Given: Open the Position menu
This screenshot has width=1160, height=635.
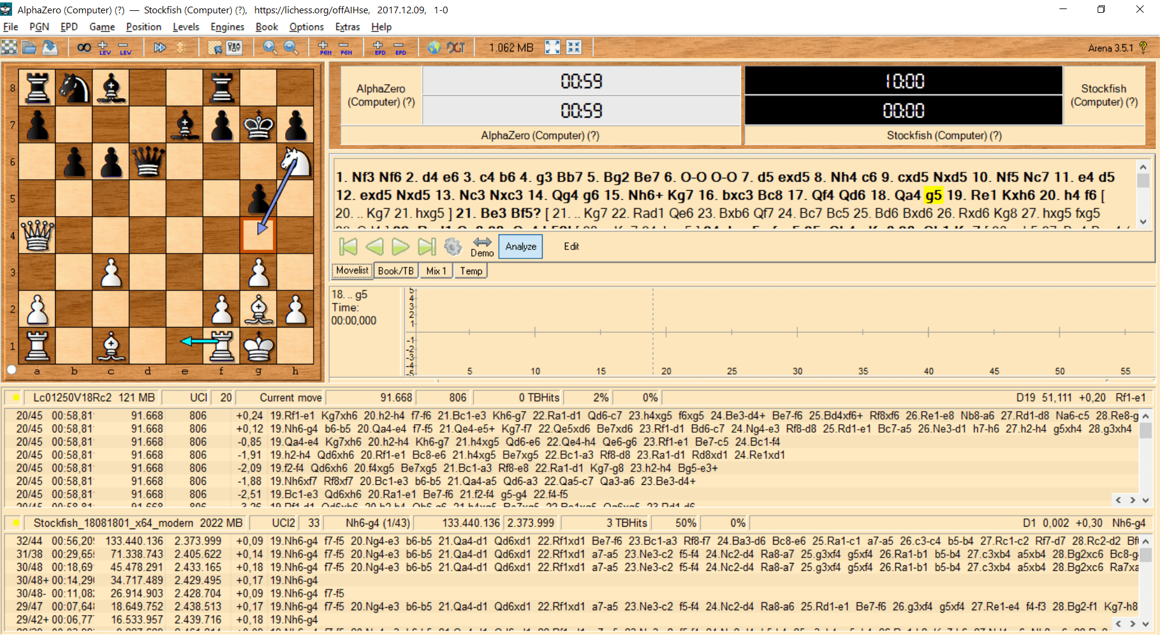Looking at the screenshot, I should pyautogui.click(x=143, y=27).
